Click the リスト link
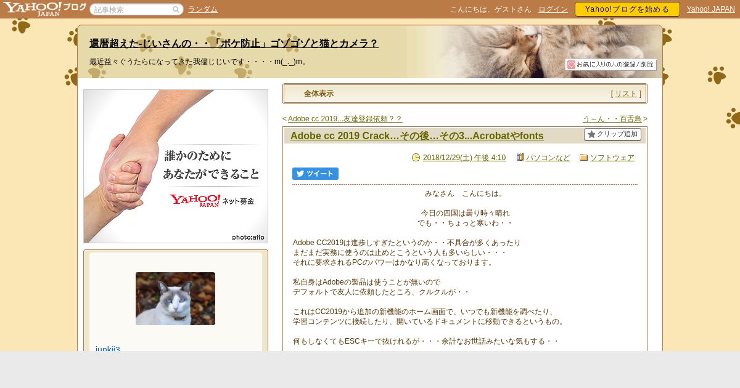The image size is (740, 388). point(626,94)
